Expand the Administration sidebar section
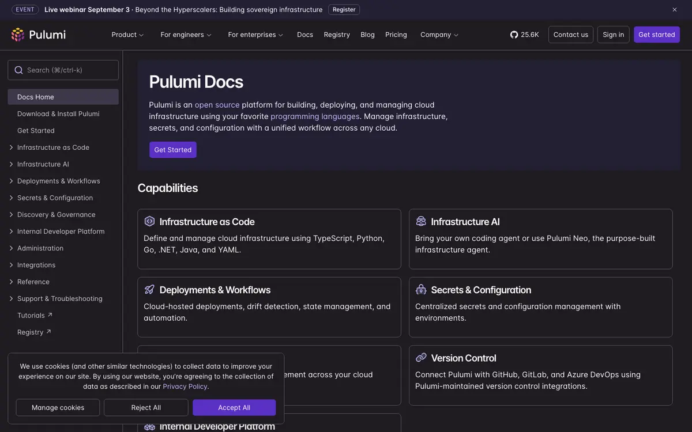The width and height of the screenshot is (692, 432). coord(11,248)
